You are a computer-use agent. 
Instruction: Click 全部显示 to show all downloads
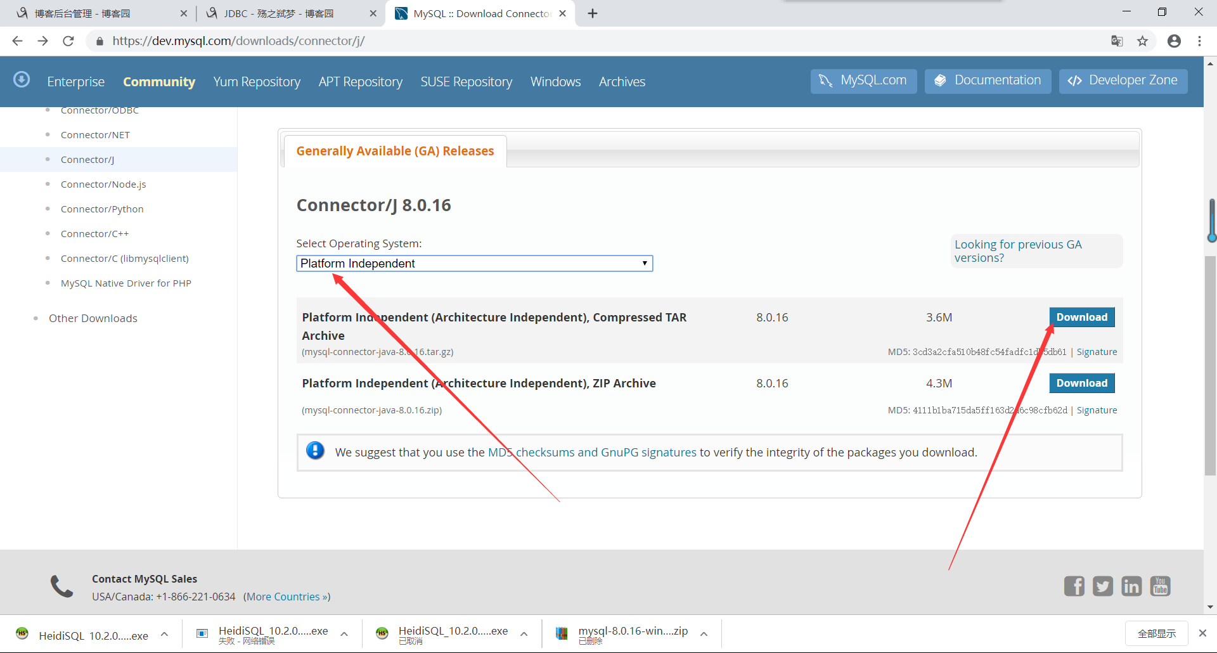pos(1156,633)
